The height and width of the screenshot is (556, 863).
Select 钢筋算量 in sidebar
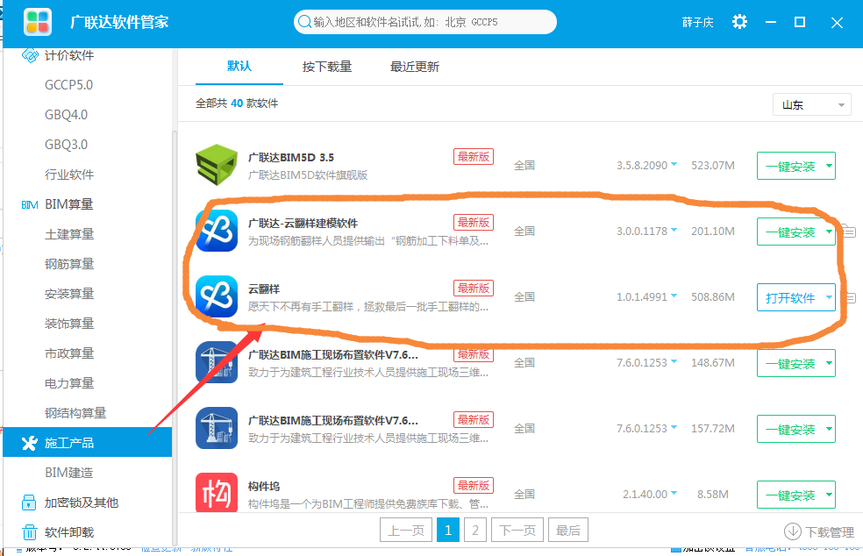click(x=69, y=264)
